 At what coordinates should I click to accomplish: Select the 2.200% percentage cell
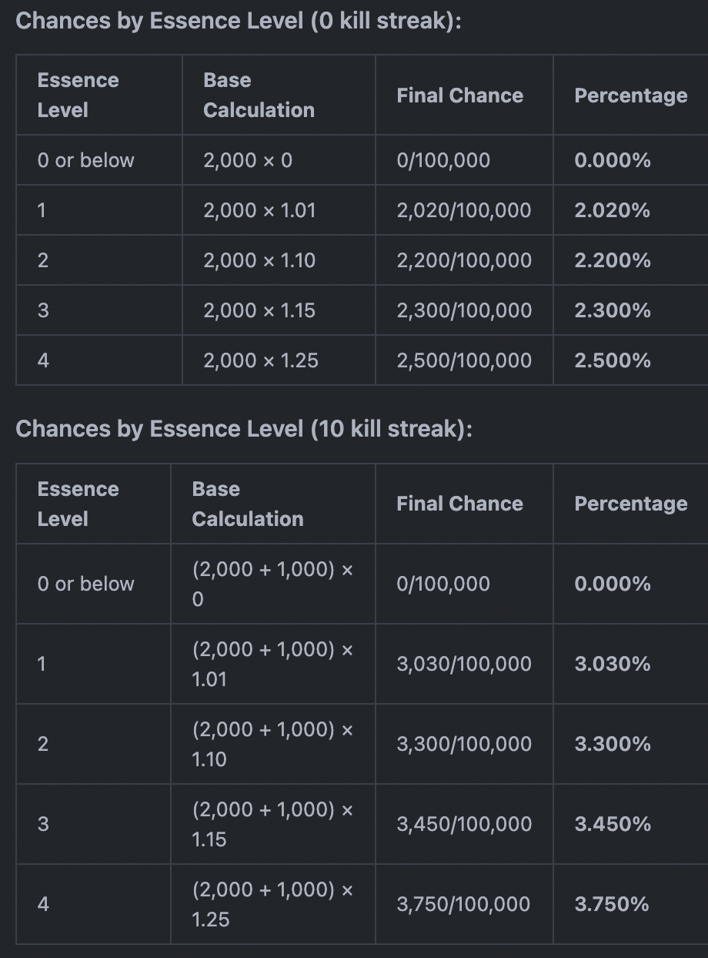(613, 260)
